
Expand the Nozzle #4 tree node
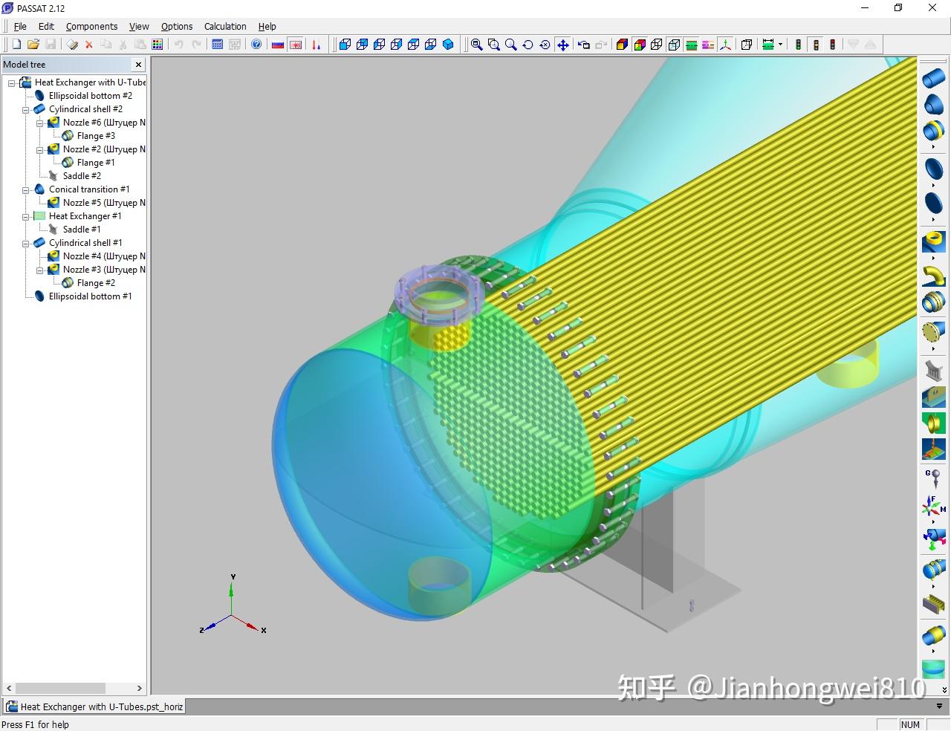click(x=39, y=256)
